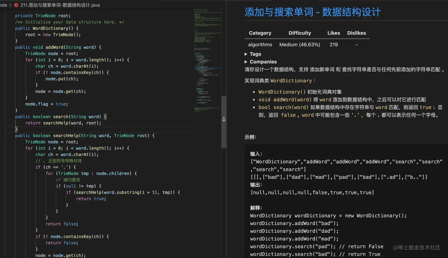Click the 'for (TrieNode tmp : node.children)' line
Screen dimensions: 448x258
click(91, 173)
